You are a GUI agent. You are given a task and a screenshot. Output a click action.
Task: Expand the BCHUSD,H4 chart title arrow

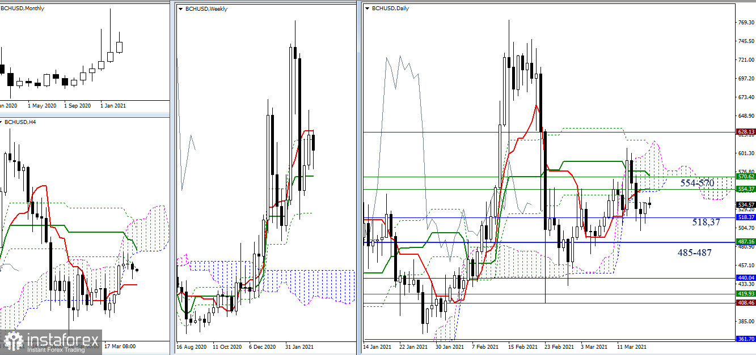(1, 122)
